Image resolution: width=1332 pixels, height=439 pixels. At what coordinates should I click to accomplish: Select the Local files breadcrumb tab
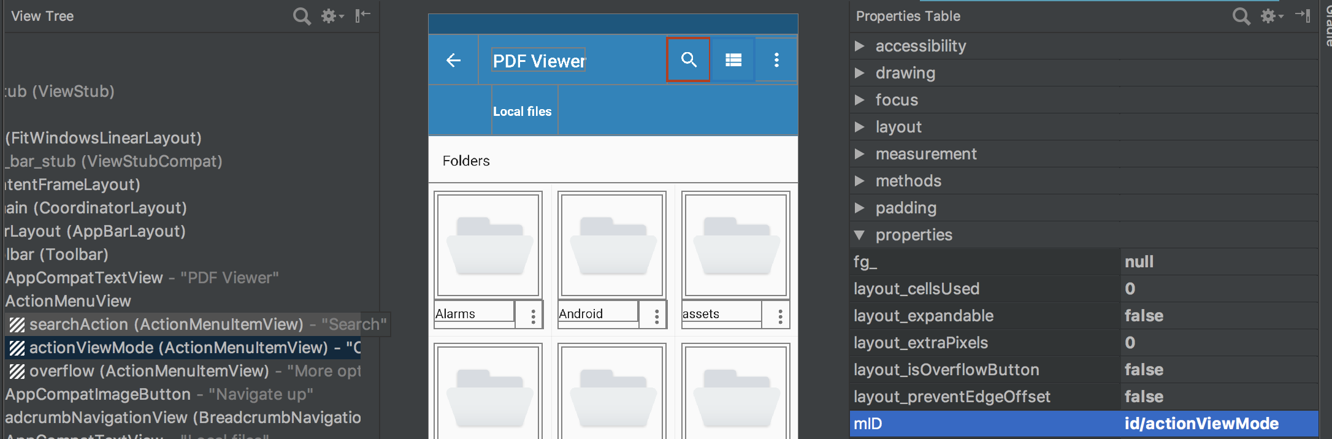pyautogui.click(x=522, y=112)
